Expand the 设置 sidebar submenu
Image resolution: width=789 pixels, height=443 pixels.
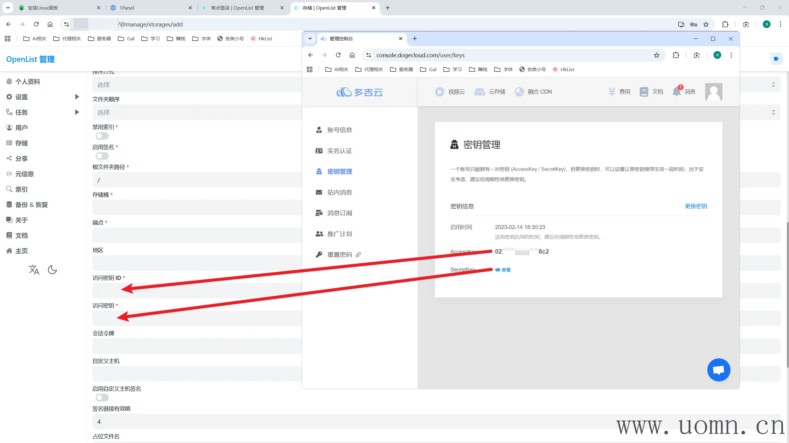tap(77, 97)
